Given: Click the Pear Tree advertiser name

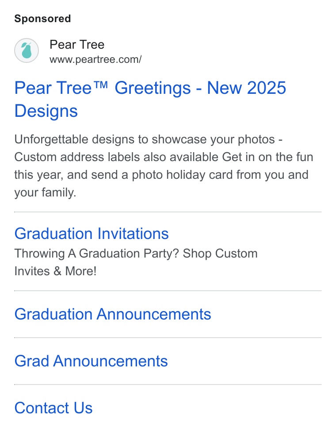Looking at the screenshot, I should (x=77, y=45).
